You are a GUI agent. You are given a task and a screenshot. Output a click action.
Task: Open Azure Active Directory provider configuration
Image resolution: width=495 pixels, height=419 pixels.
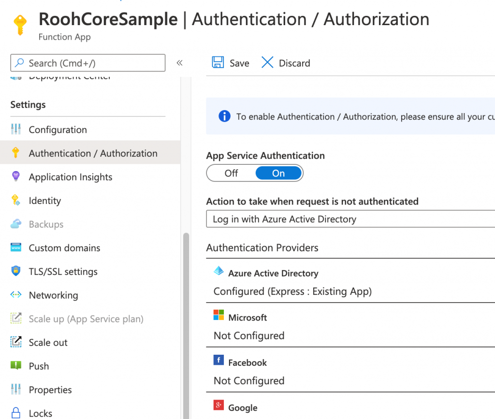tap(350, 281)
